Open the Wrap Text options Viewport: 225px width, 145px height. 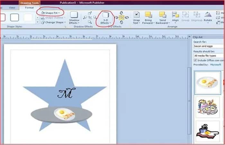point(136,18)
